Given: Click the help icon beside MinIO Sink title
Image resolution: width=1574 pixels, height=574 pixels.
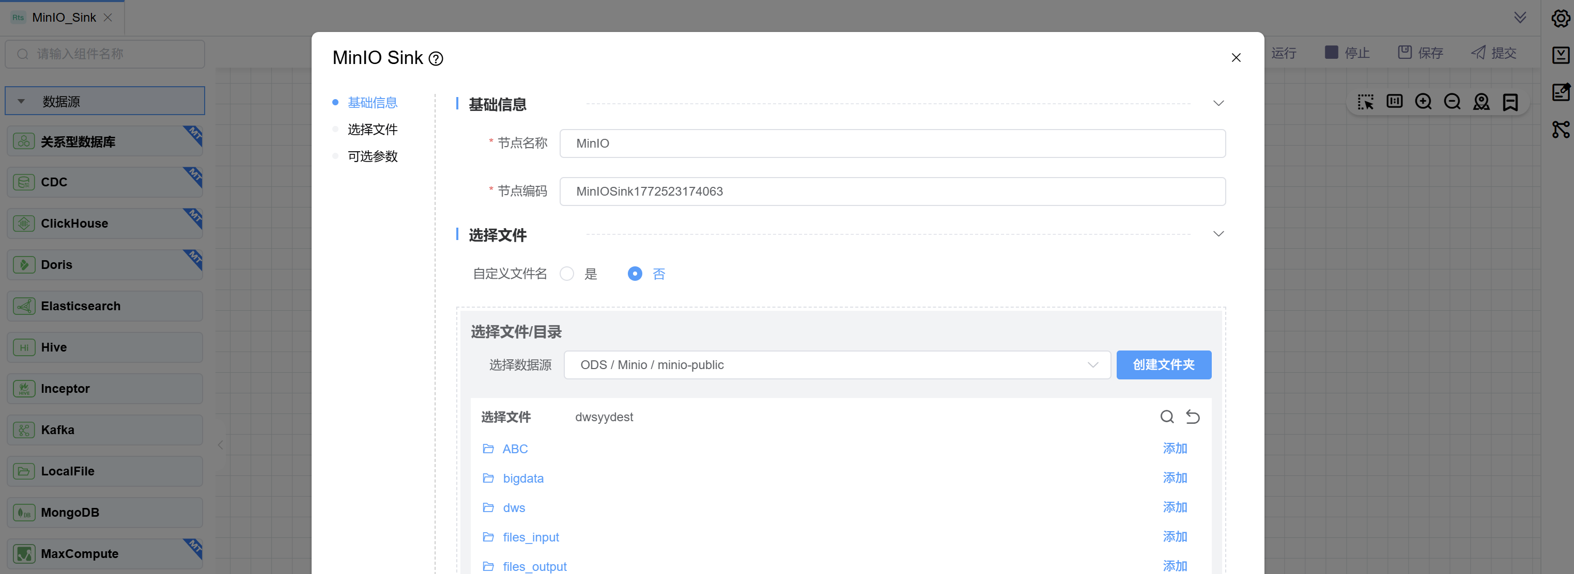Looking at the screenshot, I should [436, 59].
